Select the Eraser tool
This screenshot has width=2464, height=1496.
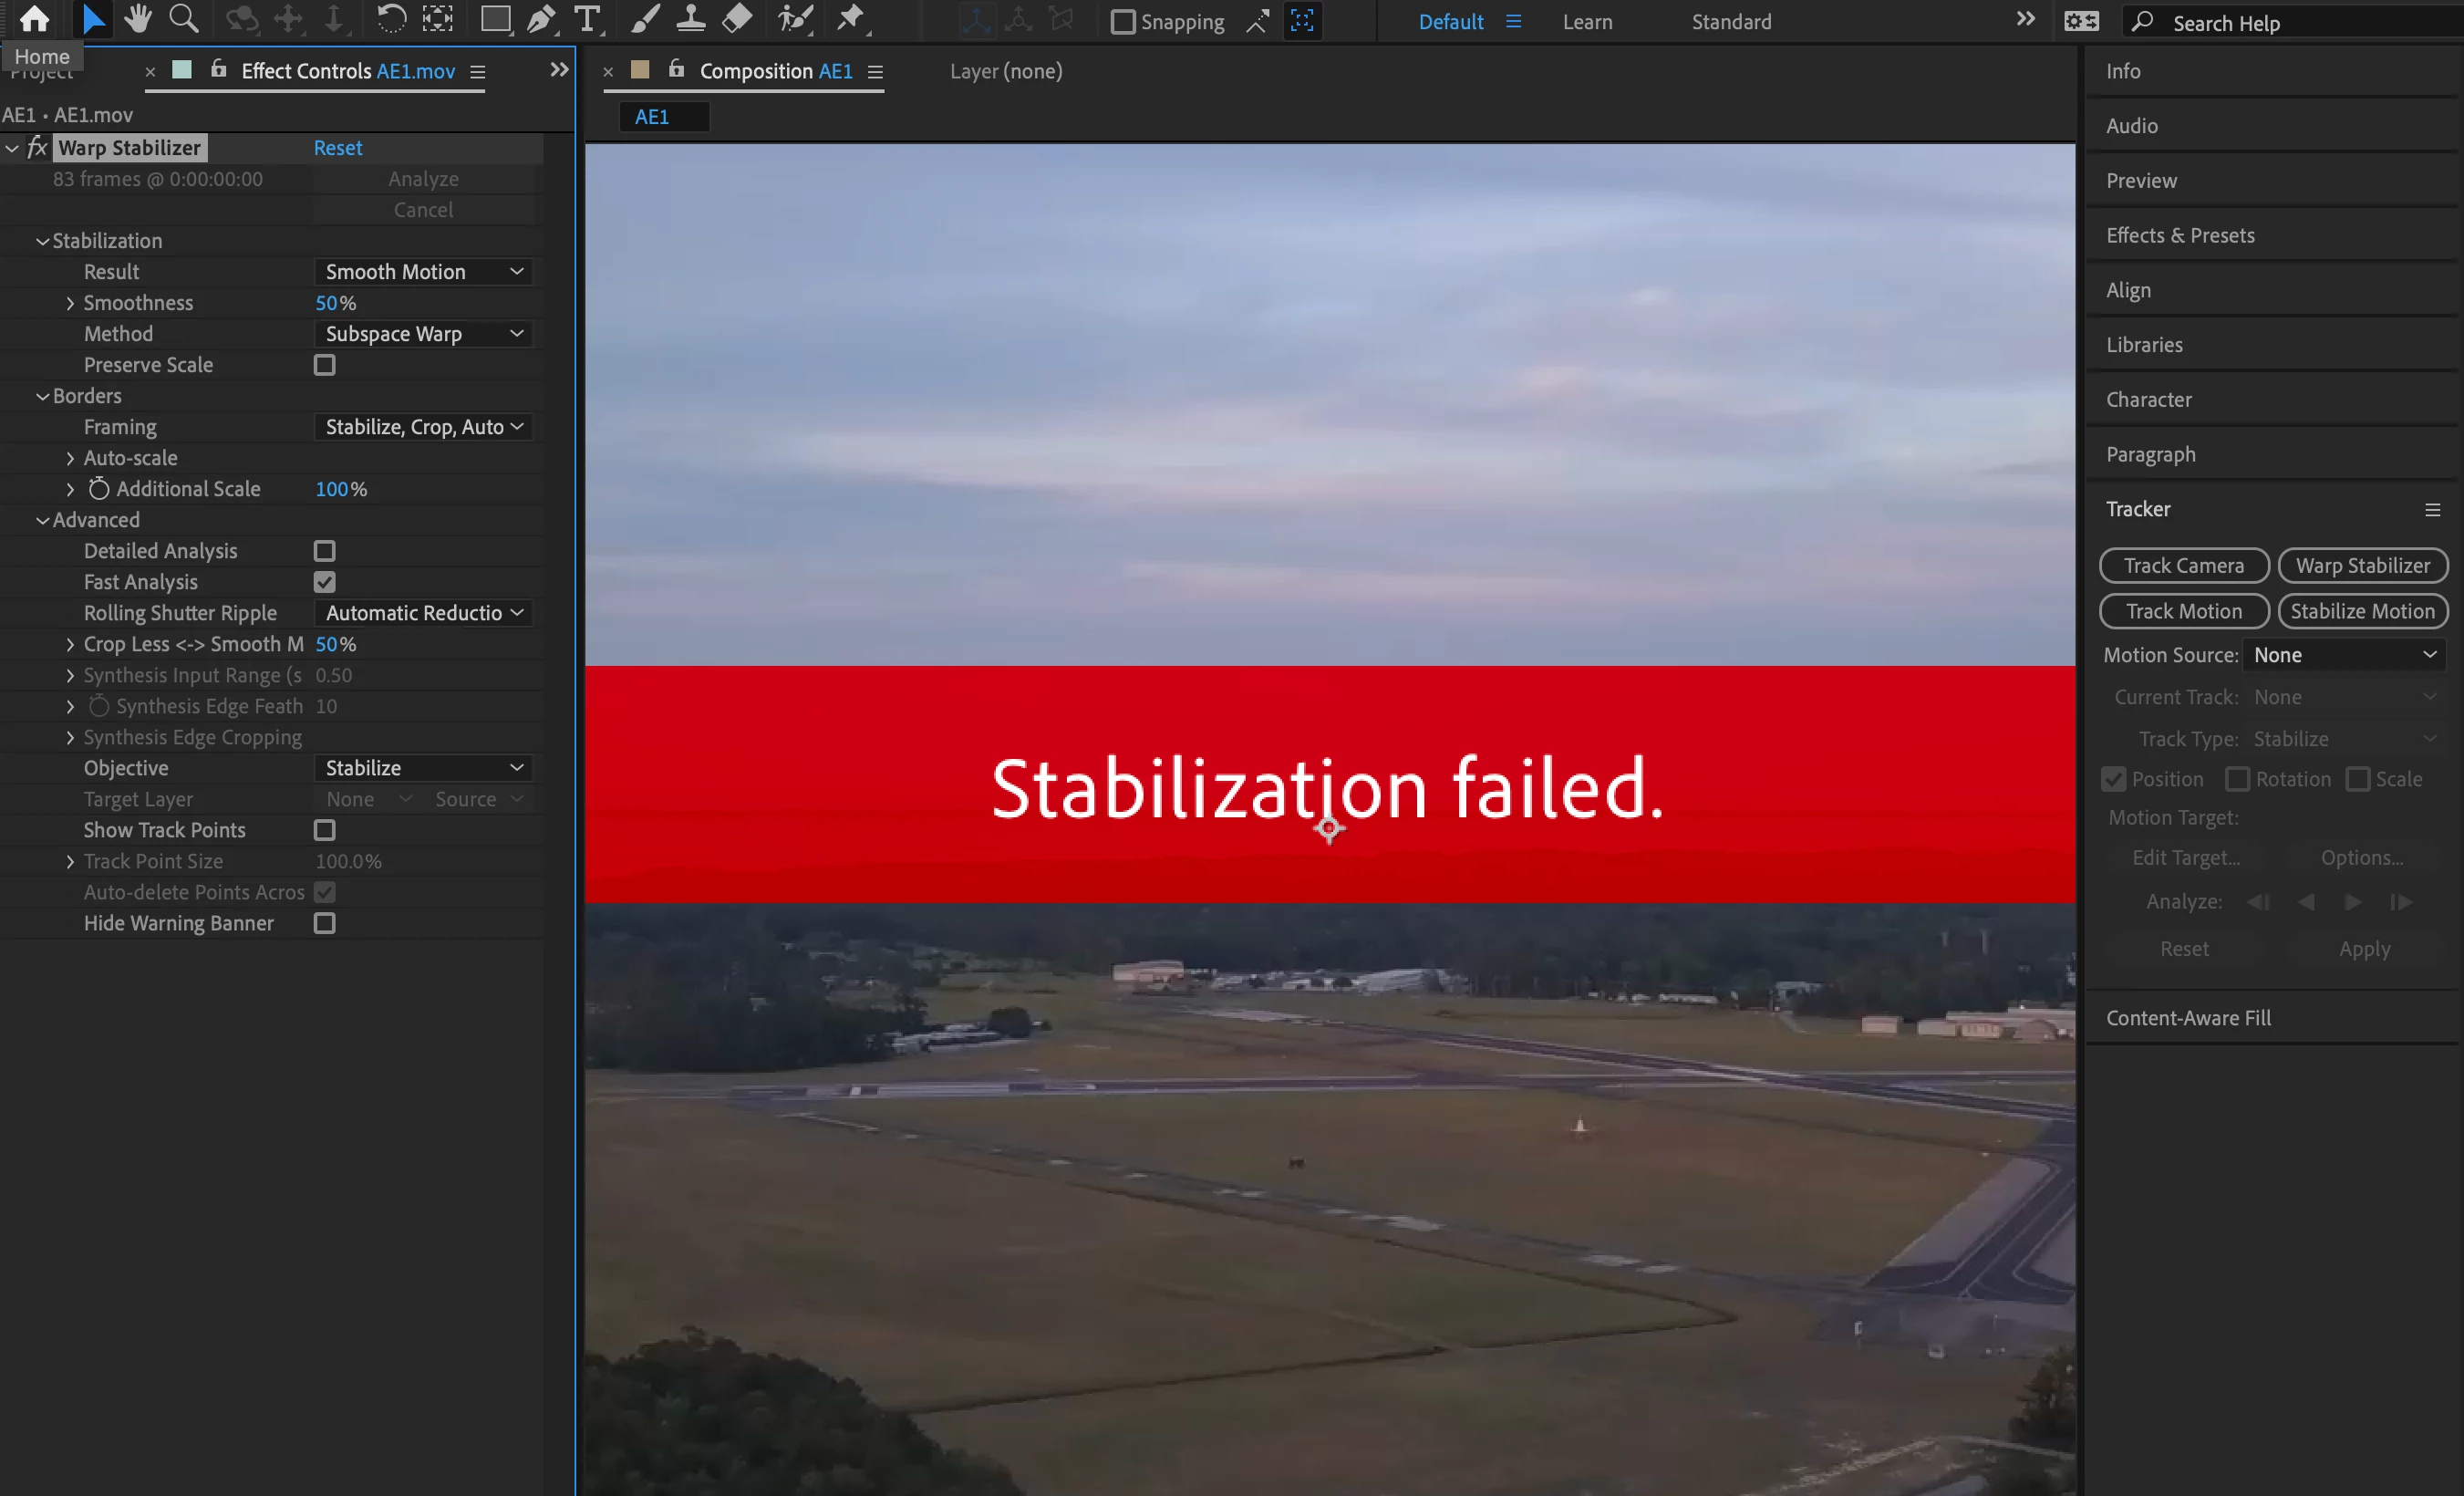[x=737, y=19]
